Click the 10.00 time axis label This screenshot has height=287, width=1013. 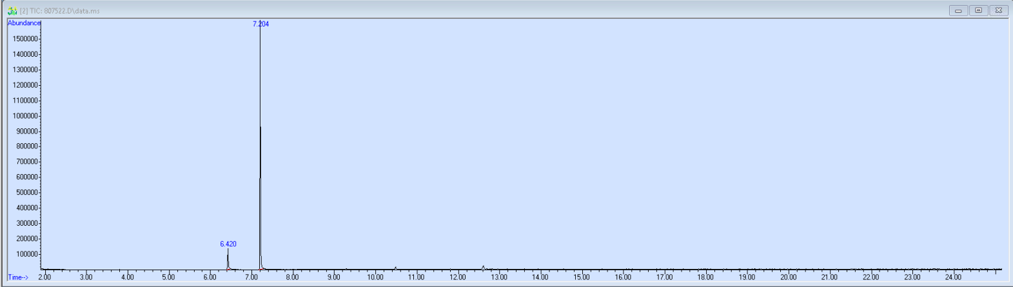point(375,277)
